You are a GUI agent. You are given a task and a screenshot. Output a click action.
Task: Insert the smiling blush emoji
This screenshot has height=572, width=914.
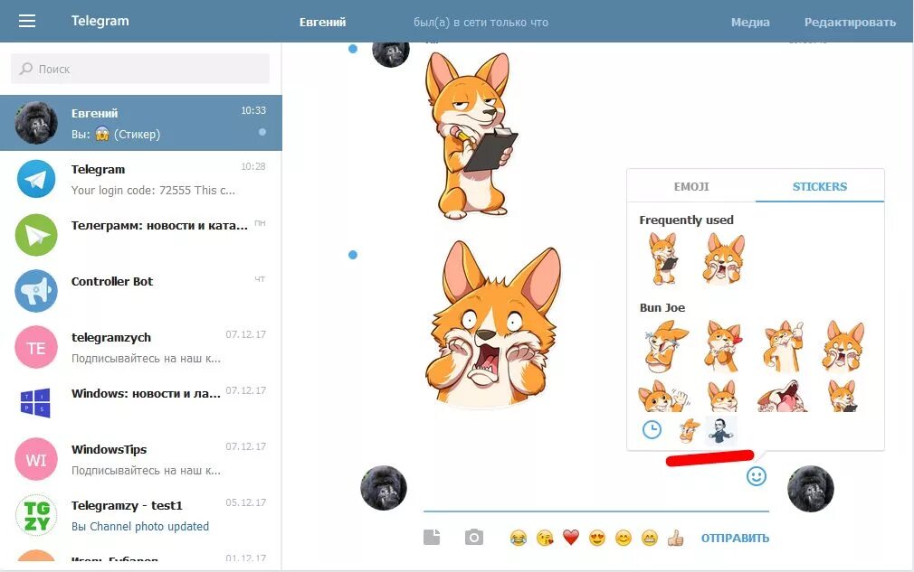point(624,538)
